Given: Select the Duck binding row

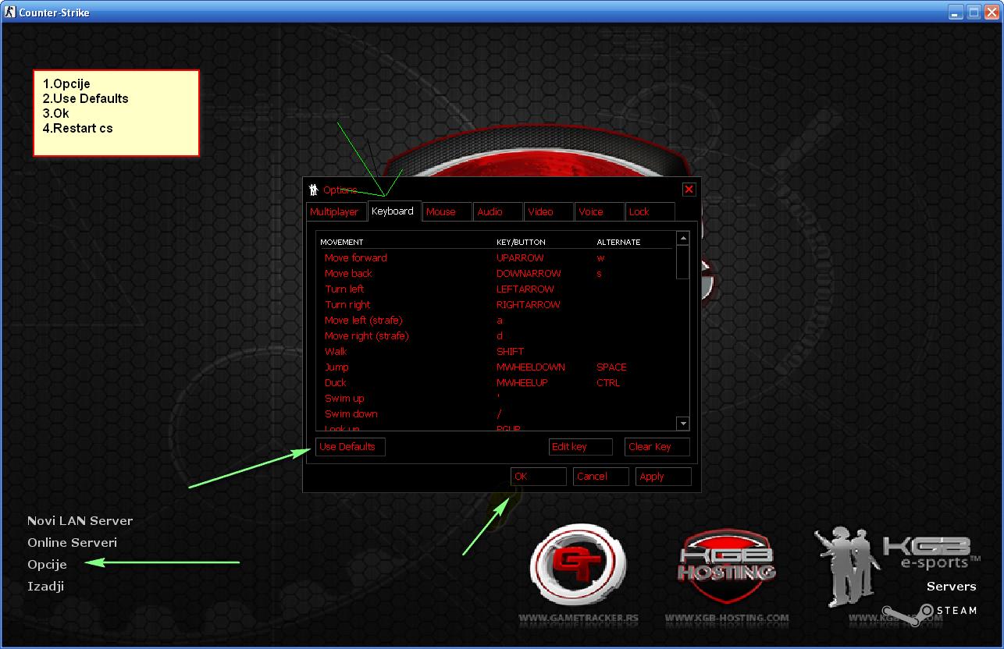Looking at the screenshot, I should pos(497,383).
